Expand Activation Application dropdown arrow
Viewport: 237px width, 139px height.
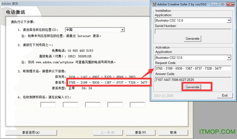pos(229,58)
